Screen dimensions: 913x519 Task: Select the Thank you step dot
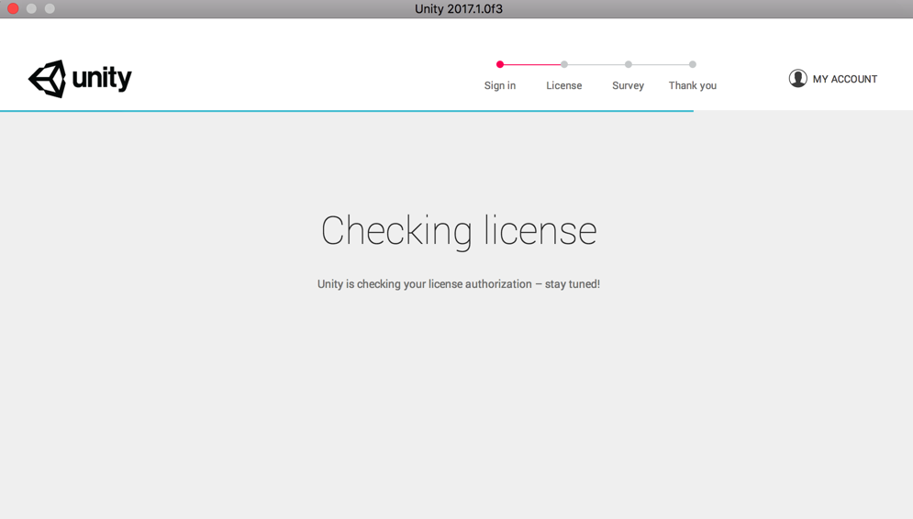click(692, 64)
